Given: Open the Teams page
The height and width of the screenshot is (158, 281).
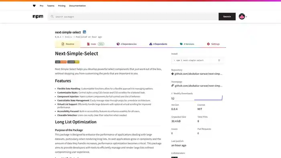Looking at the screenshot, I should [x=51, y=6].
